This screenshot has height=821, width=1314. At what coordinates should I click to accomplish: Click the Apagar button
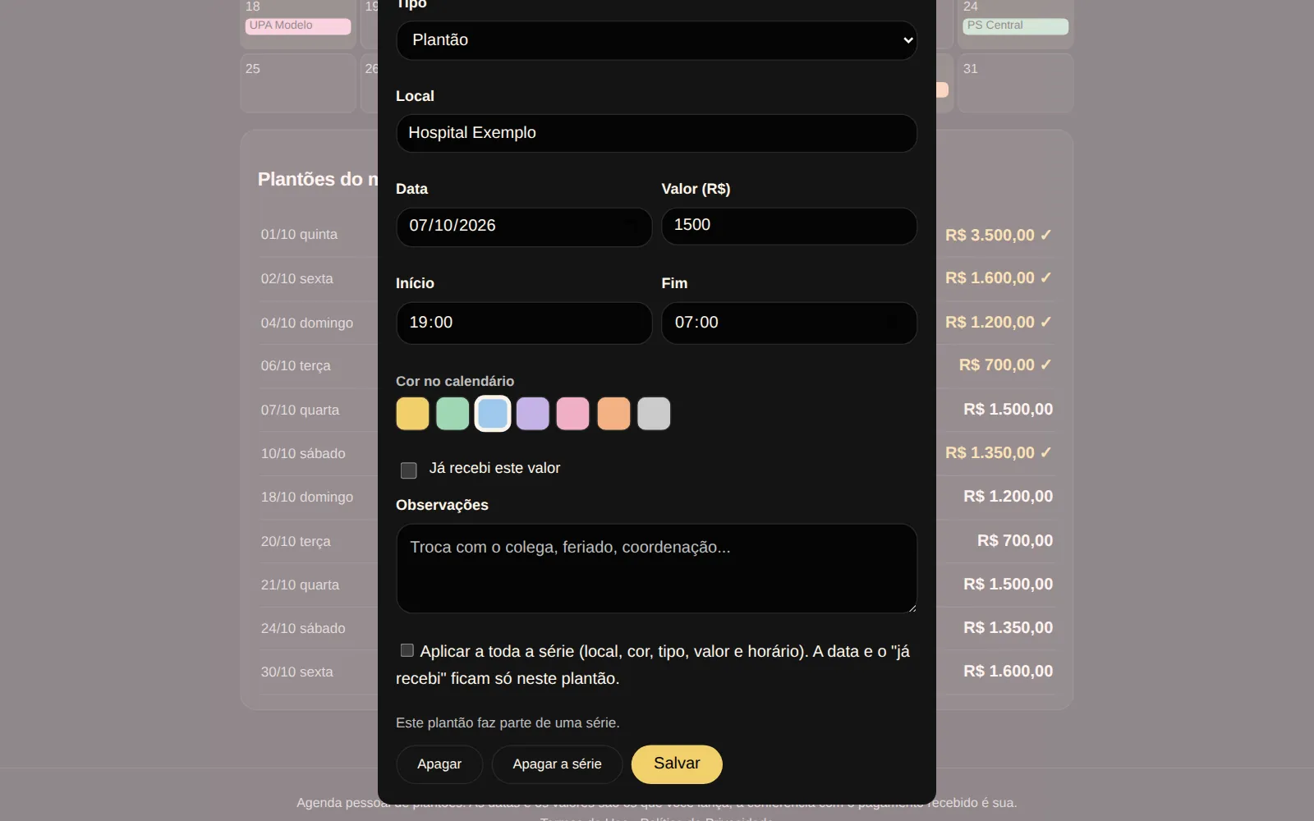pos(439,764)
